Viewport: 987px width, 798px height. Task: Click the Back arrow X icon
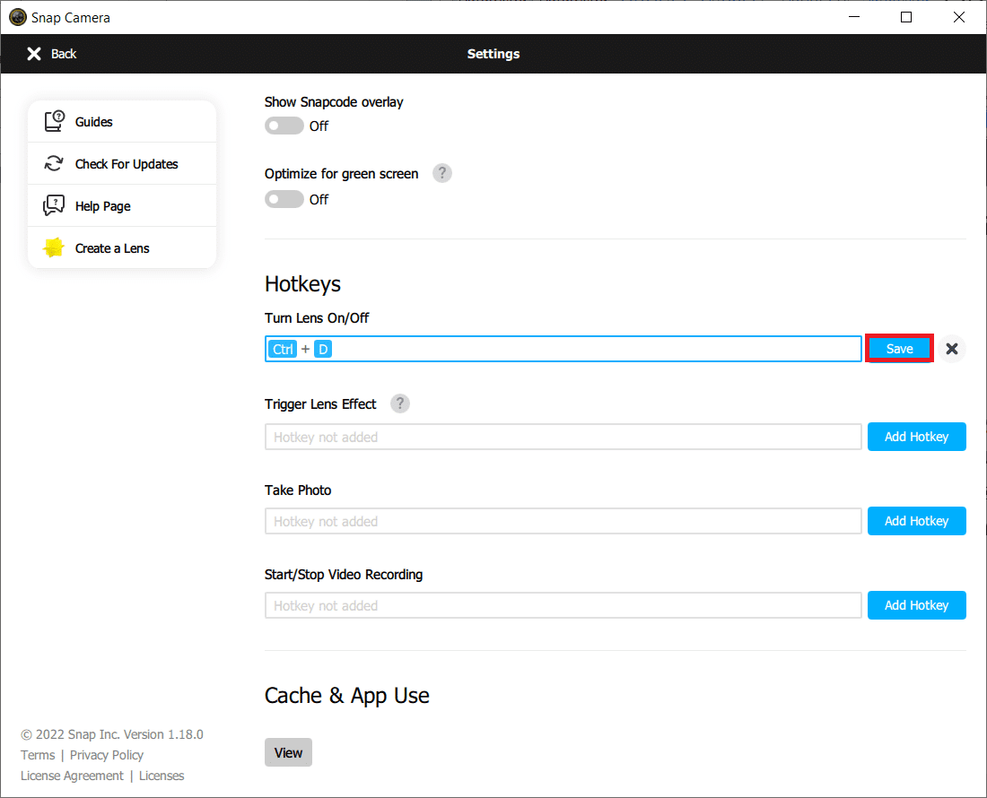pyautogui.click(x=34, y=54)
